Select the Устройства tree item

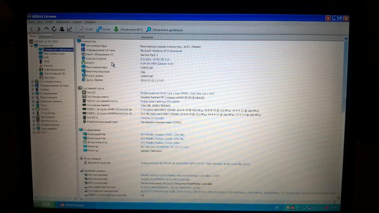point(48,113)
